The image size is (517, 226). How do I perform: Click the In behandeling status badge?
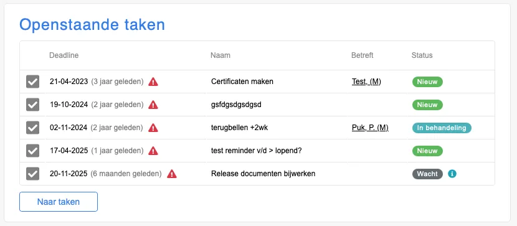[x=442, y=128]
